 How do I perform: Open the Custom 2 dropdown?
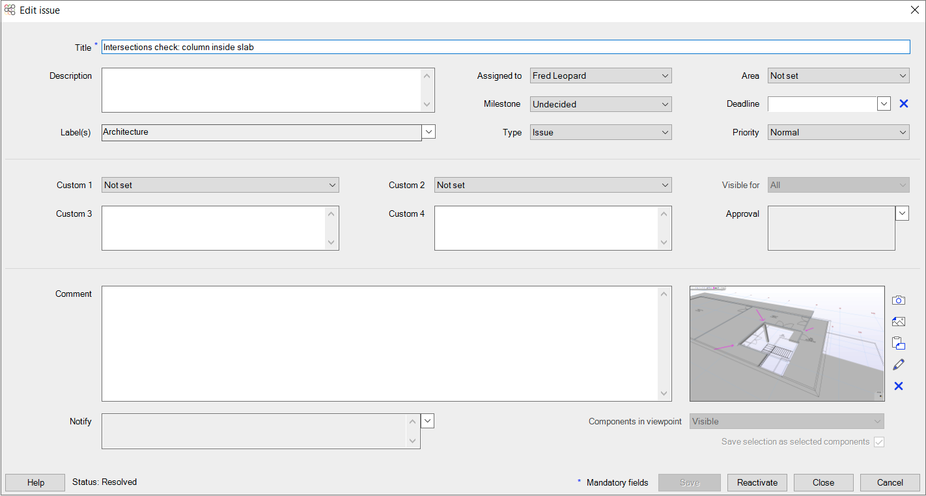(x=553, y=185)
